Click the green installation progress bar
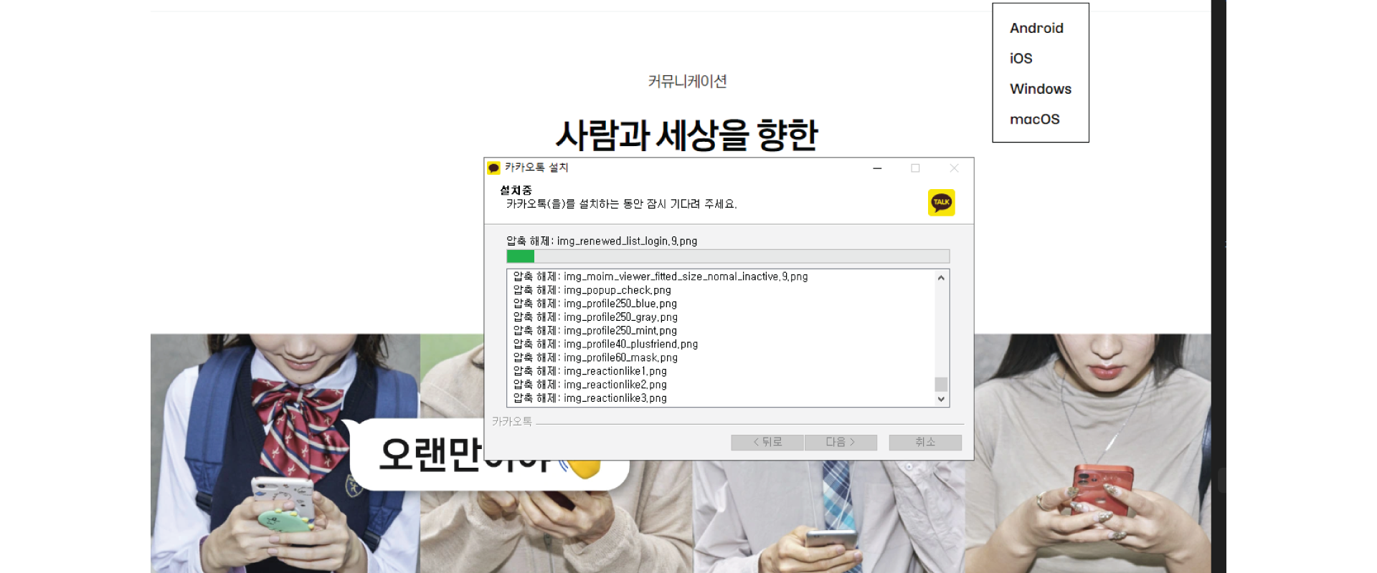Image resolution: width=1377 pixels, height=573 pixels. 728,256
